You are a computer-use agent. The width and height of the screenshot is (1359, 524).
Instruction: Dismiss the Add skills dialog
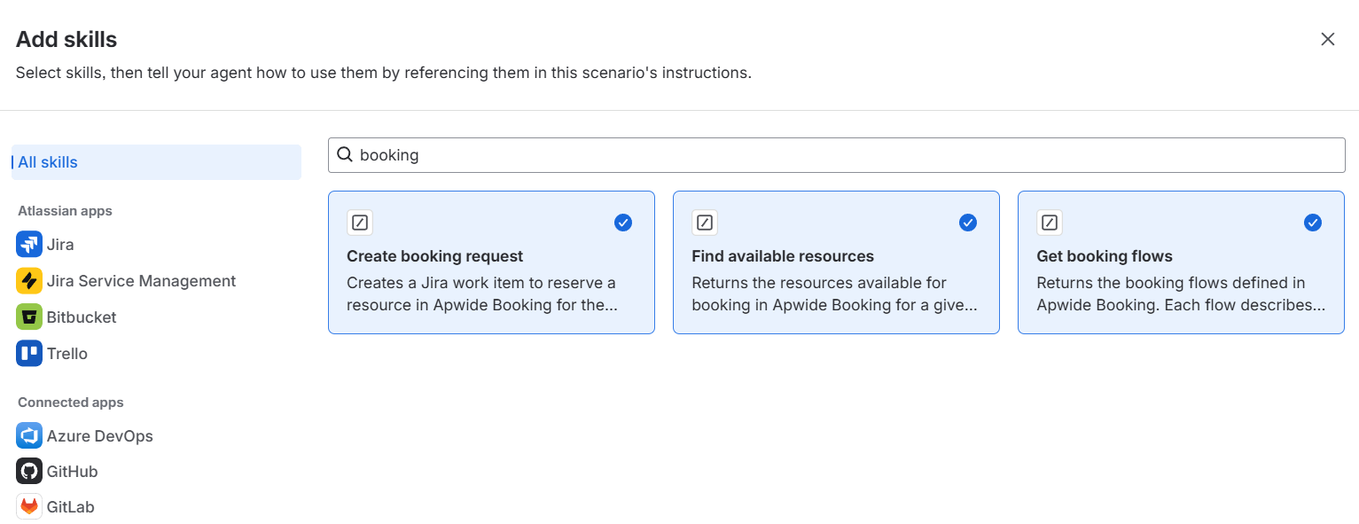point(1327,39)
